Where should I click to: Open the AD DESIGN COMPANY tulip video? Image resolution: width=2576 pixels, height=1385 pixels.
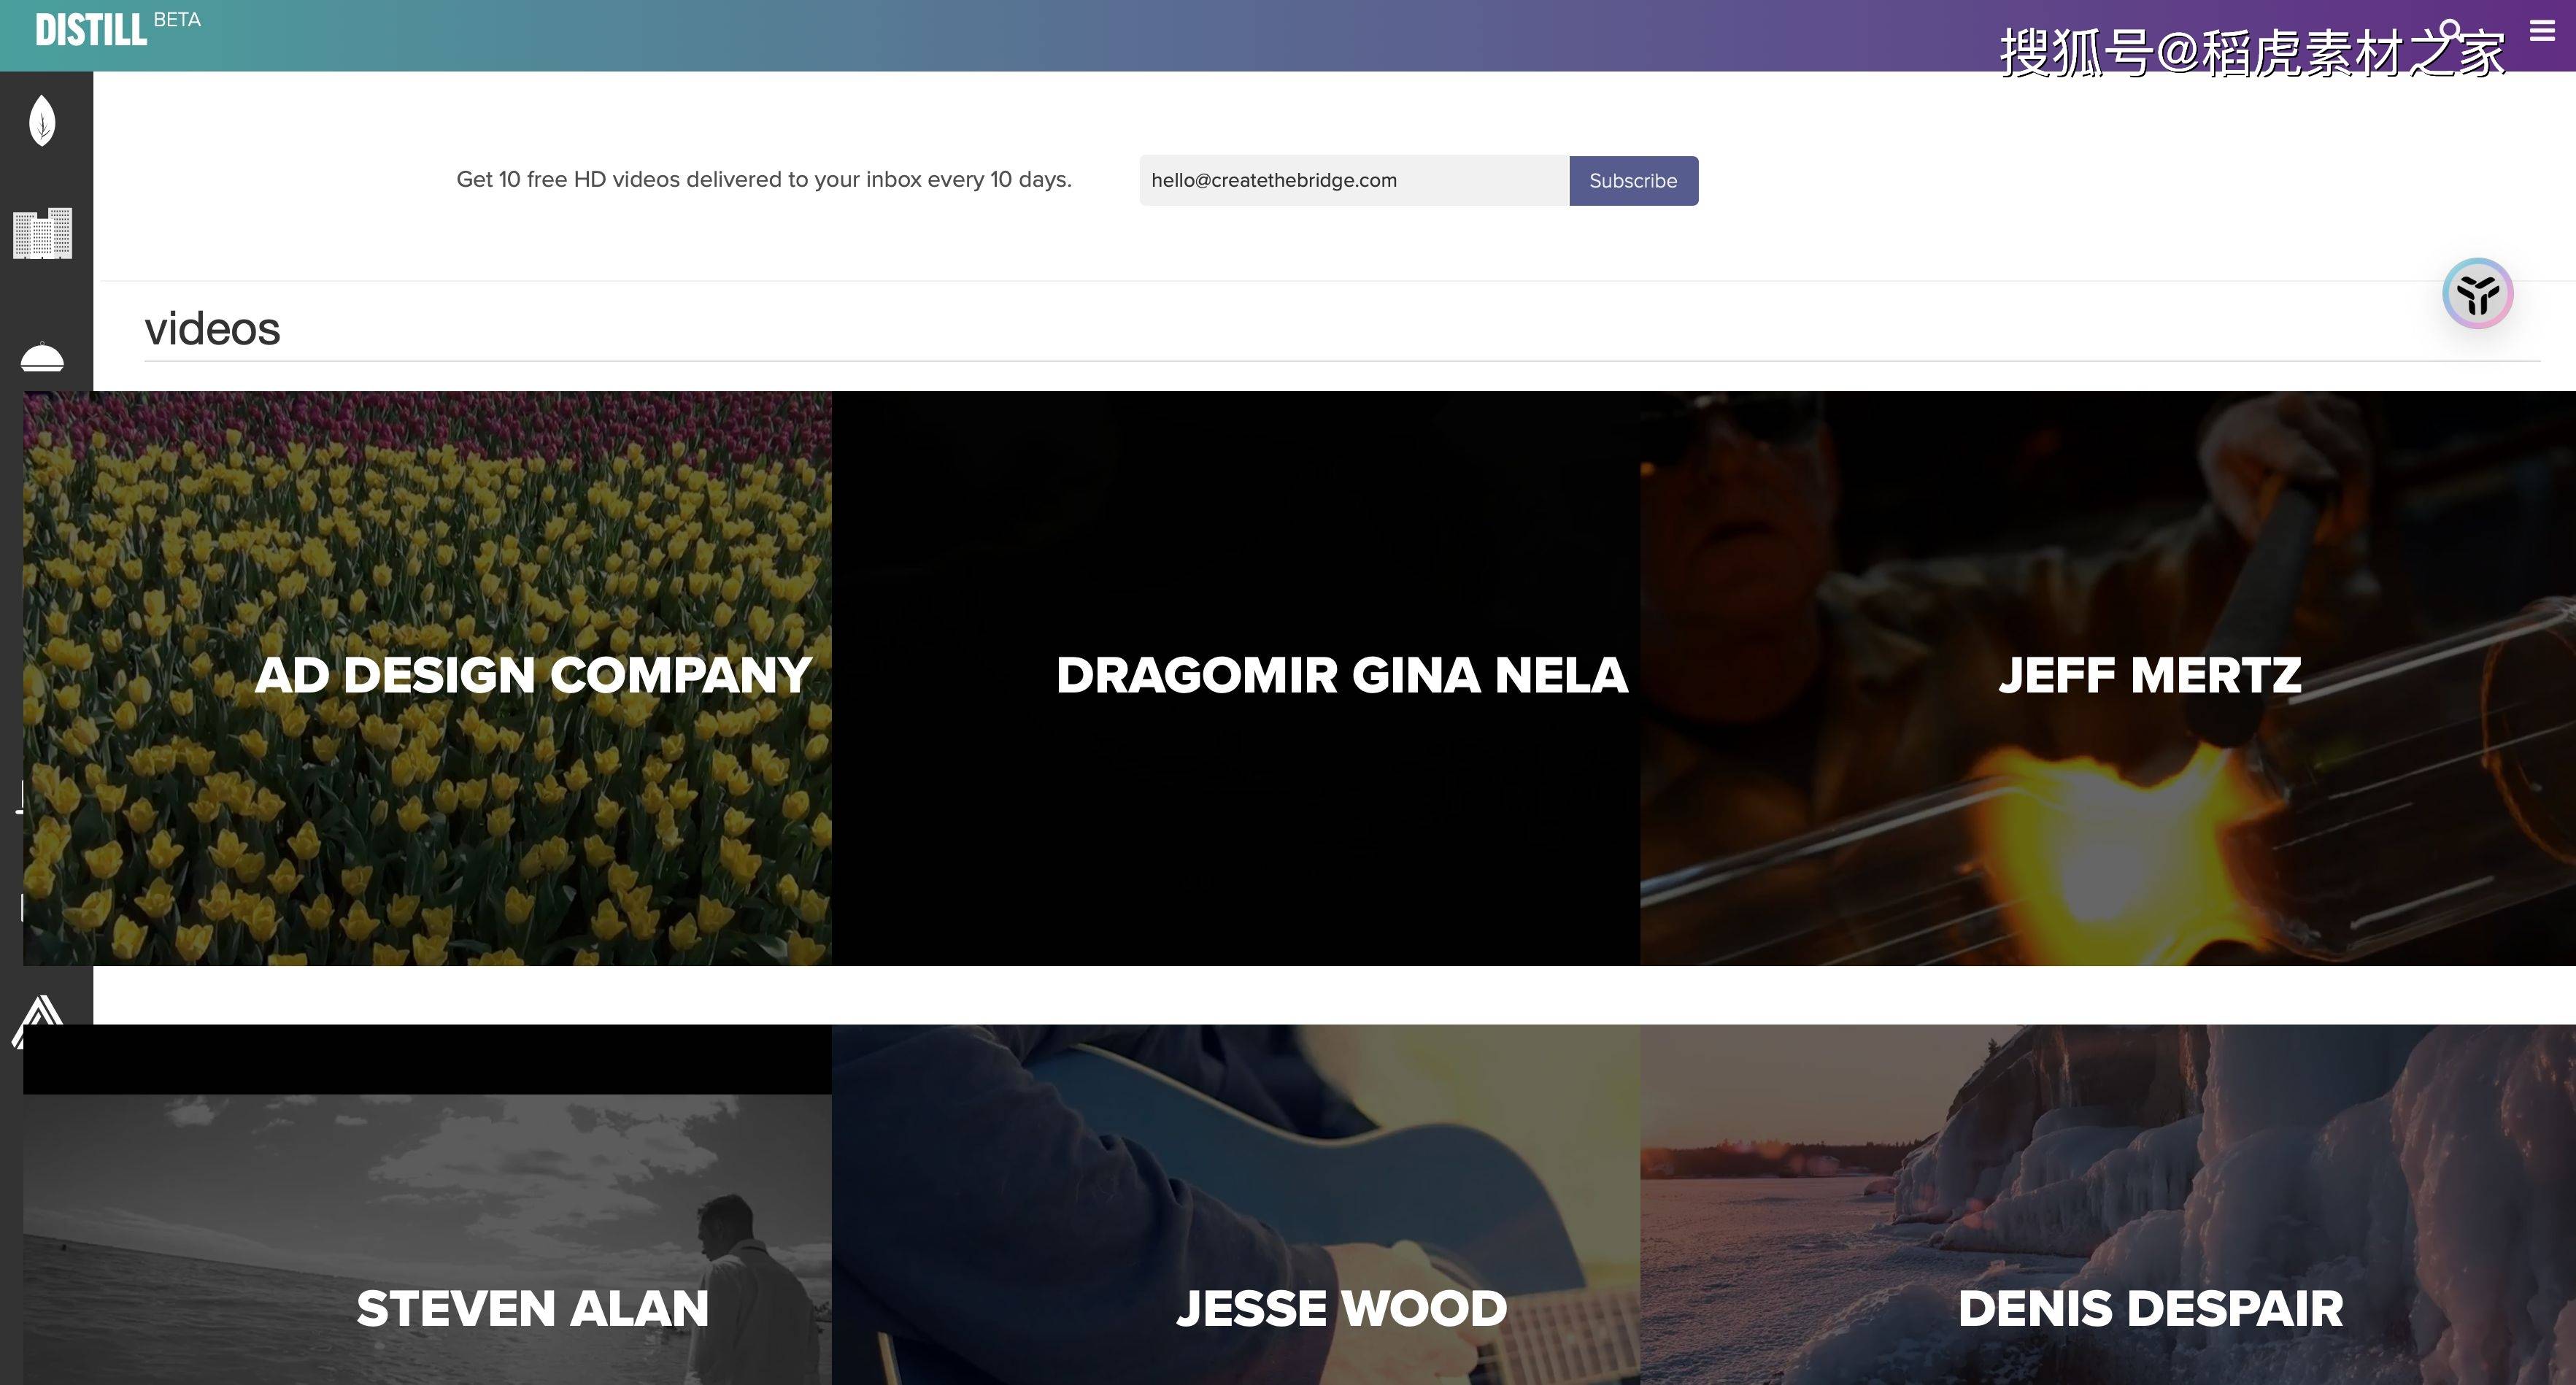pyautogui.click(x=427, y=678)
